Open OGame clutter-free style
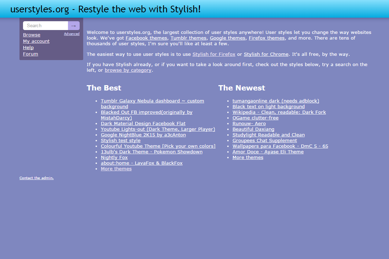This screenshot has width=389, height=259. point(256,118)
